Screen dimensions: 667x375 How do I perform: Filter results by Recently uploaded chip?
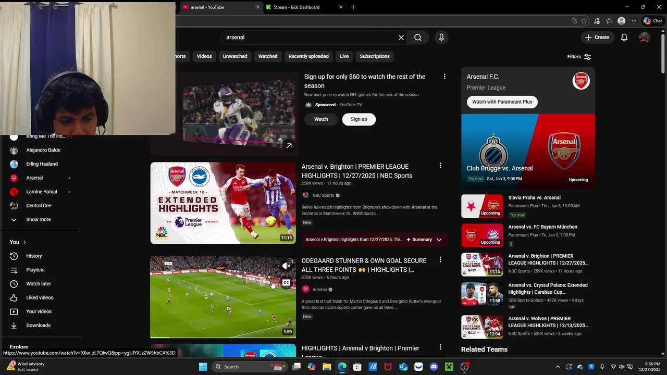pos(308,56)
